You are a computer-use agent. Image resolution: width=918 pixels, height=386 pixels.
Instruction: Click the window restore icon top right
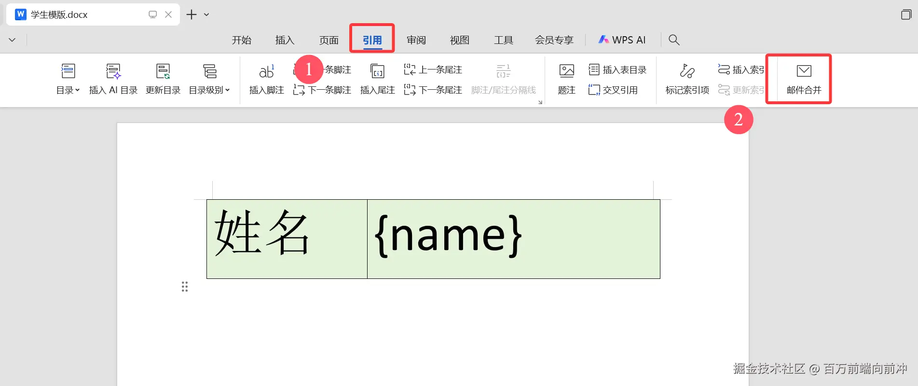[906, 14]
